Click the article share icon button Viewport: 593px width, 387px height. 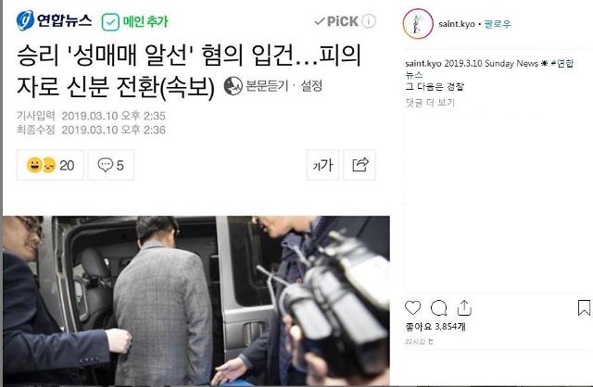tap(360, 165)
